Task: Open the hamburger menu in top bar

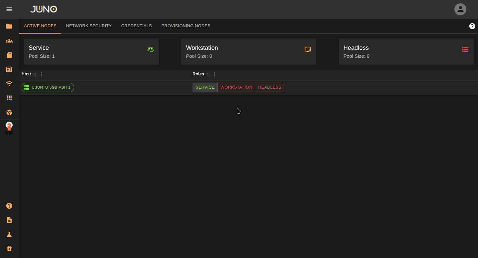Action: pos(9,9)
